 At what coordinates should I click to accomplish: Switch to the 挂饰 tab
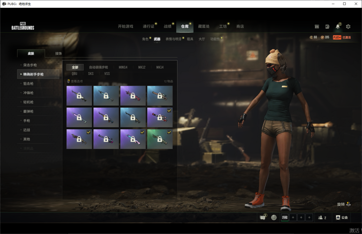click(x=58, y=53)
